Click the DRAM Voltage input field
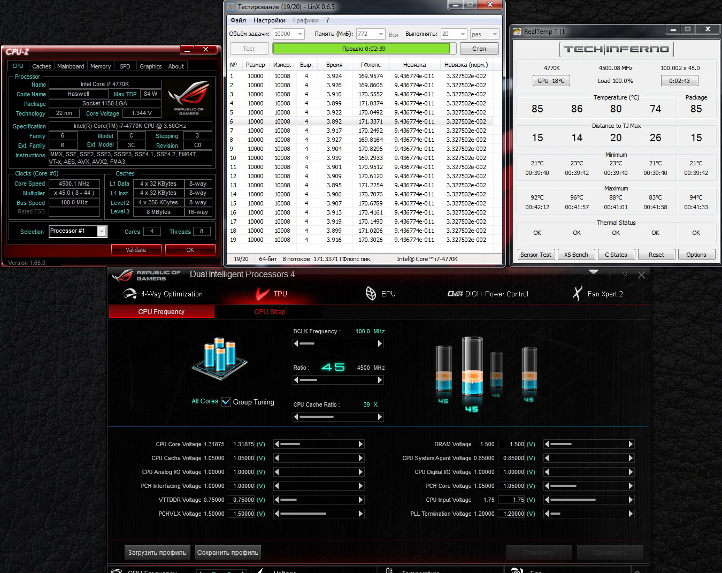Screen dimensions: 722x573 (511, 444)
